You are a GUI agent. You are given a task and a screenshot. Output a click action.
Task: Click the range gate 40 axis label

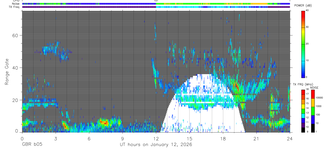(16, 68)
